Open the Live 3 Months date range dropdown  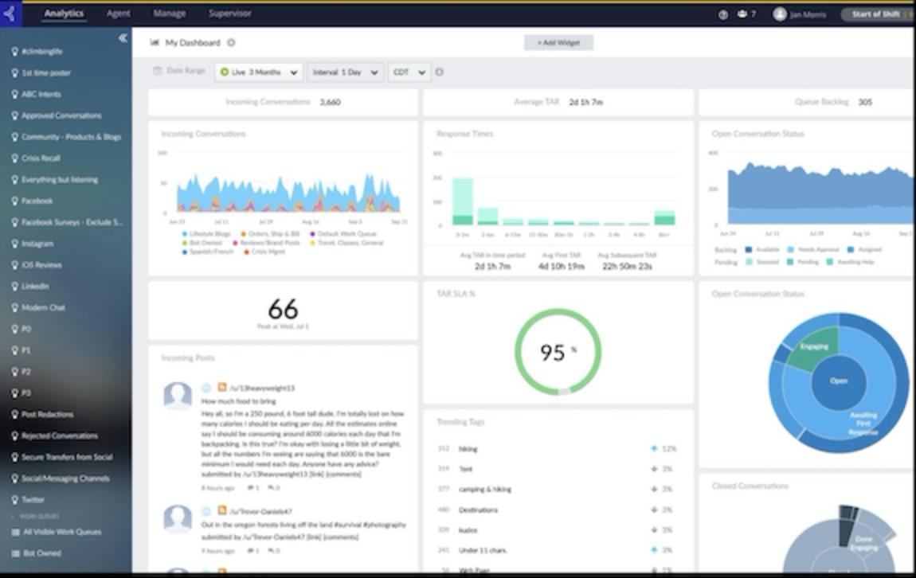[x=259, y=72]
